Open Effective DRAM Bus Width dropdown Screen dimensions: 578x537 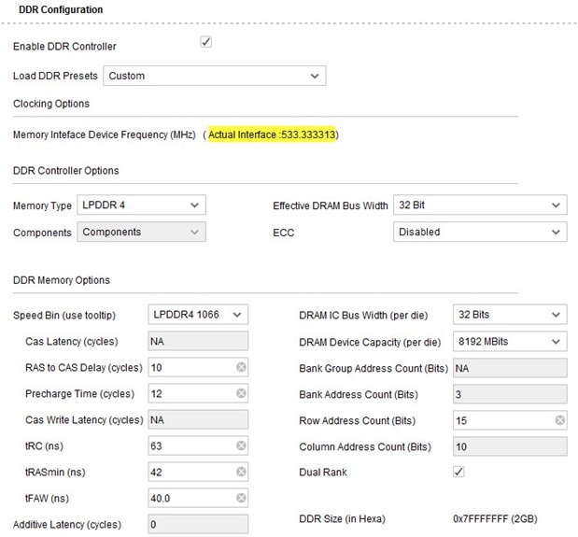(479, 205)
